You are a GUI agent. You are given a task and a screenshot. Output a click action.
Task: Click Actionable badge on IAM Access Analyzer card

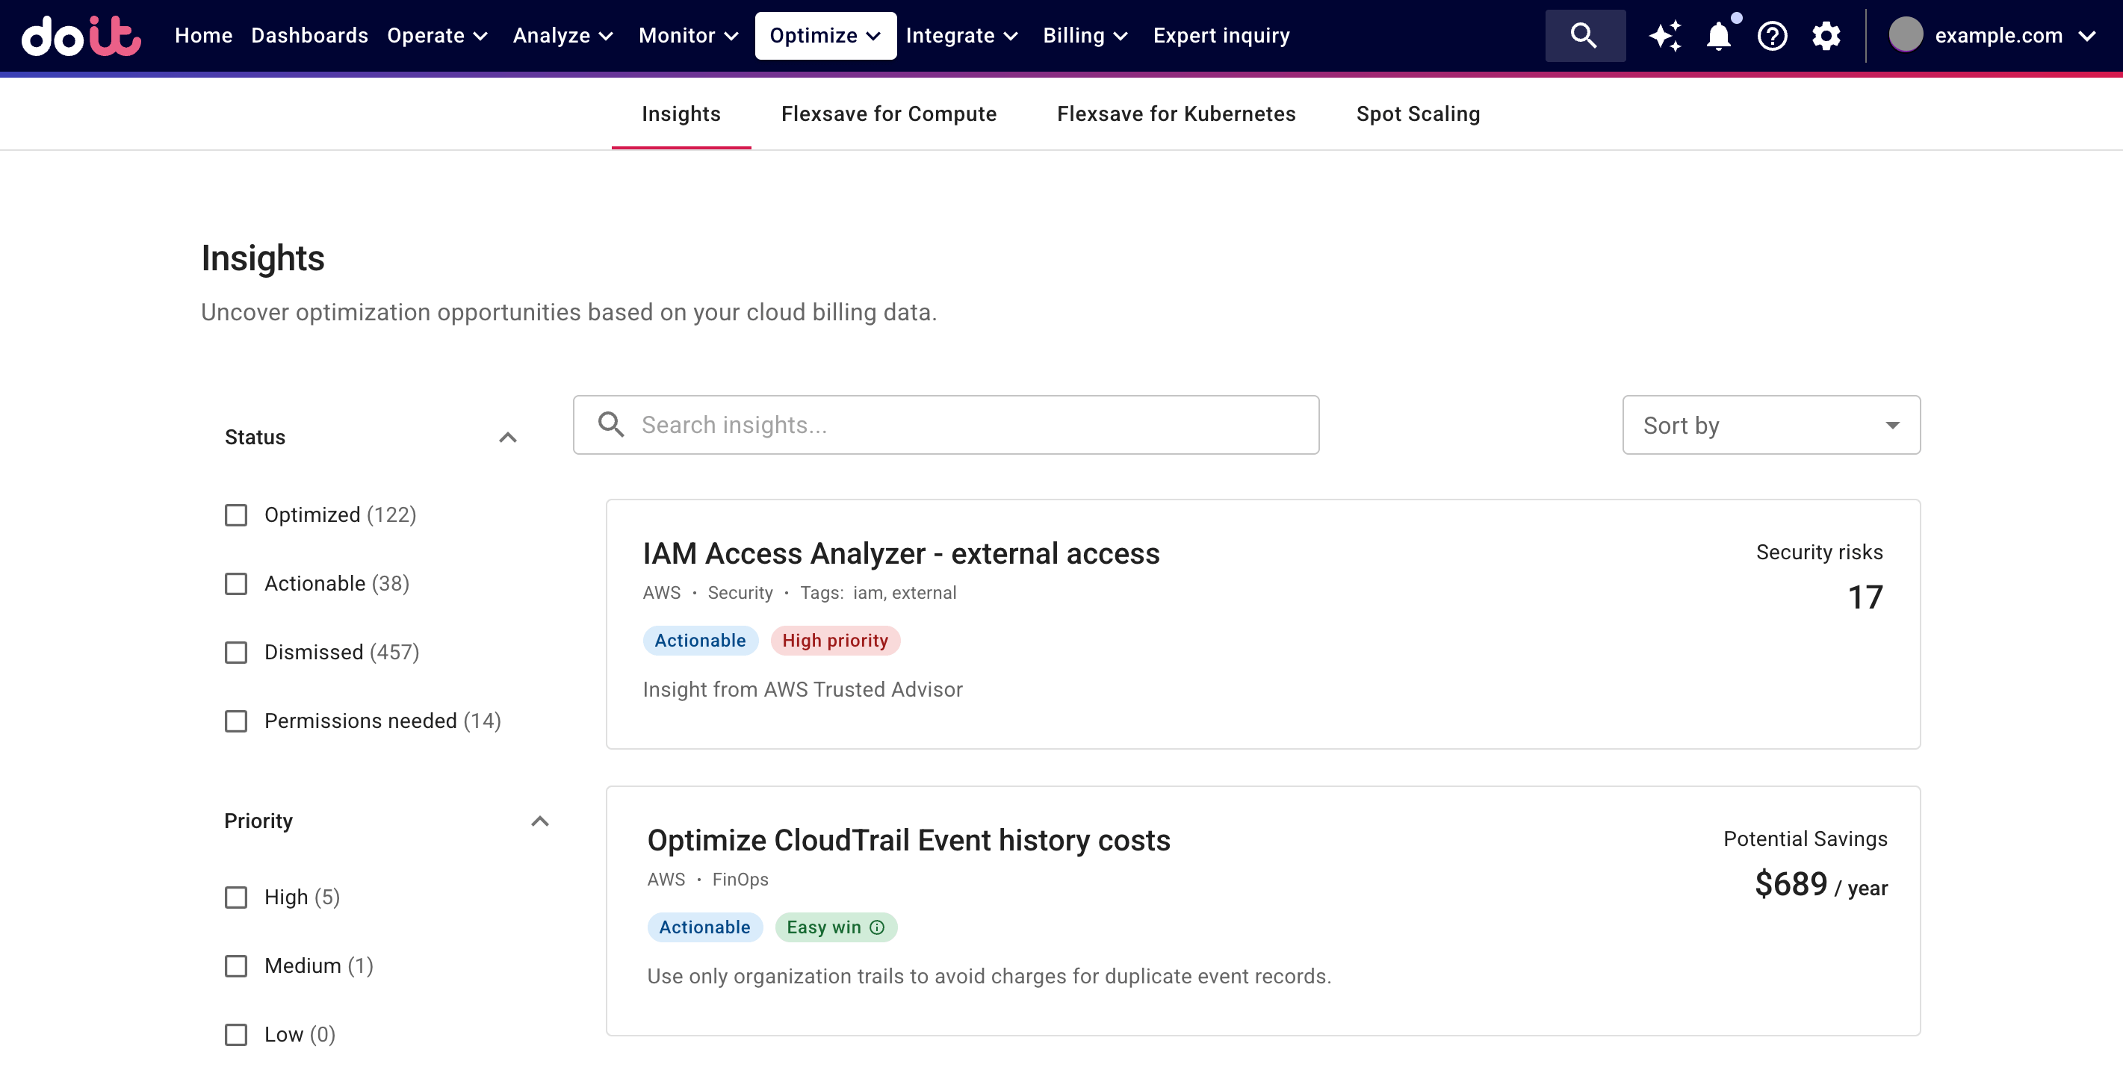pyautogui.click(x=700, y=640)
